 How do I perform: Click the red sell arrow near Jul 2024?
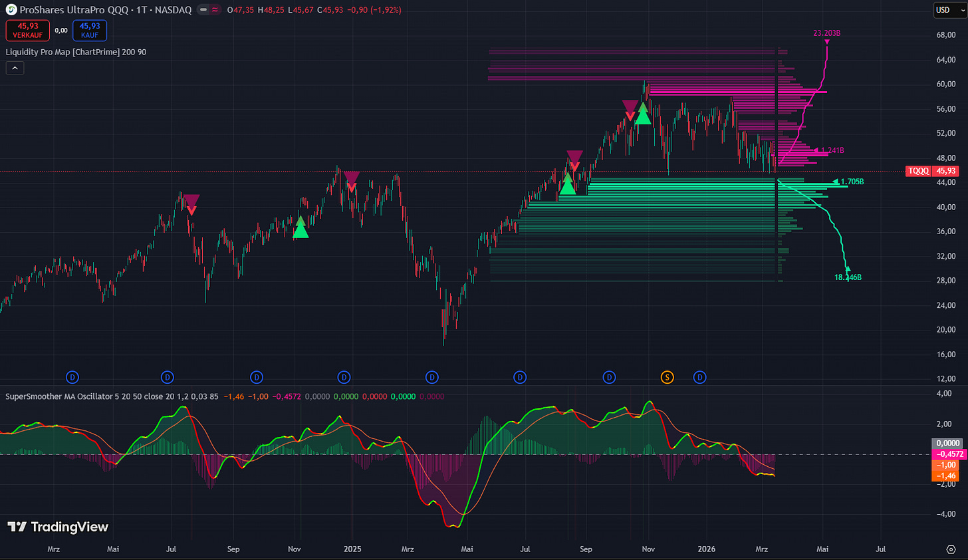[191, 204]
